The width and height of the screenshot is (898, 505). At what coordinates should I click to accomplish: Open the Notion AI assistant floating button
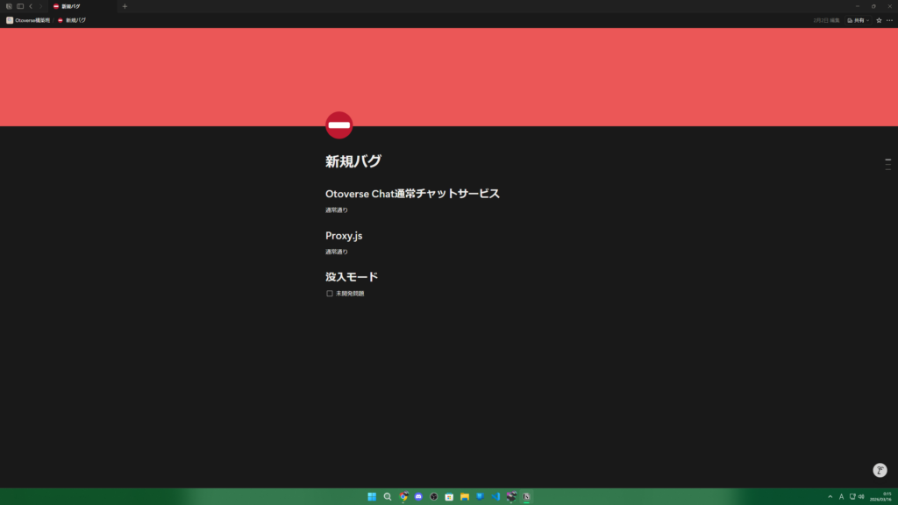(x=880, y=470)
